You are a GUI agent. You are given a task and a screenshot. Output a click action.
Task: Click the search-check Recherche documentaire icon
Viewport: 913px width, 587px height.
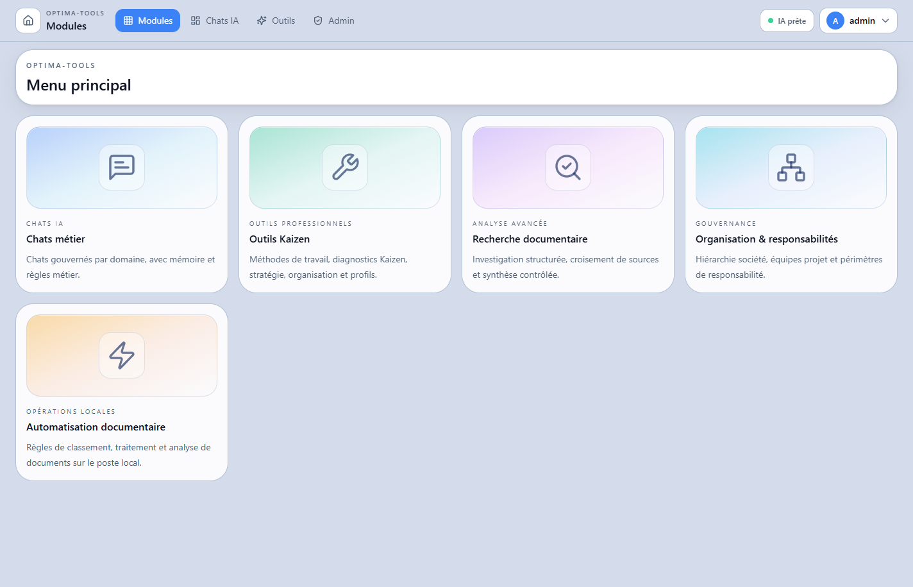pyautogui.click(x=568, y=167)
